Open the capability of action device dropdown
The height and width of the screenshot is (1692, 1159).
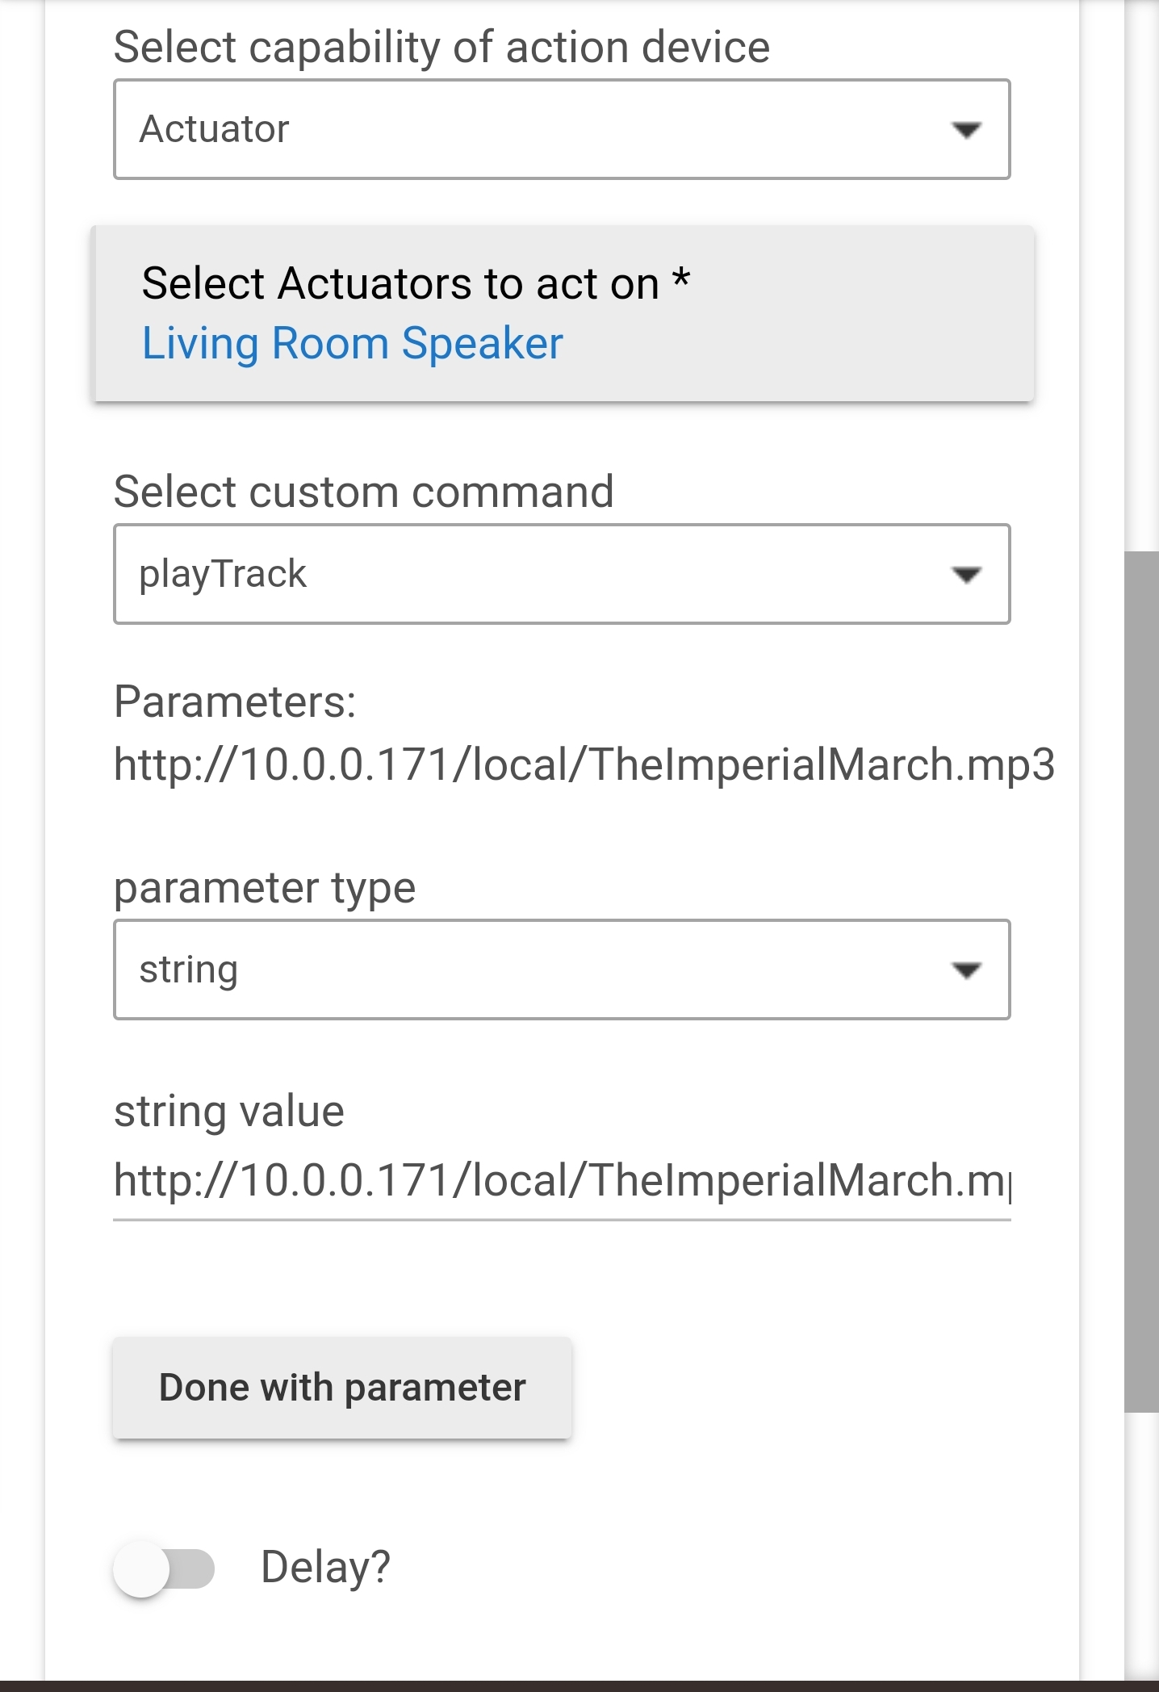pos(562,129)
